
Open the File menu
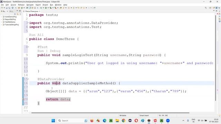2,5
